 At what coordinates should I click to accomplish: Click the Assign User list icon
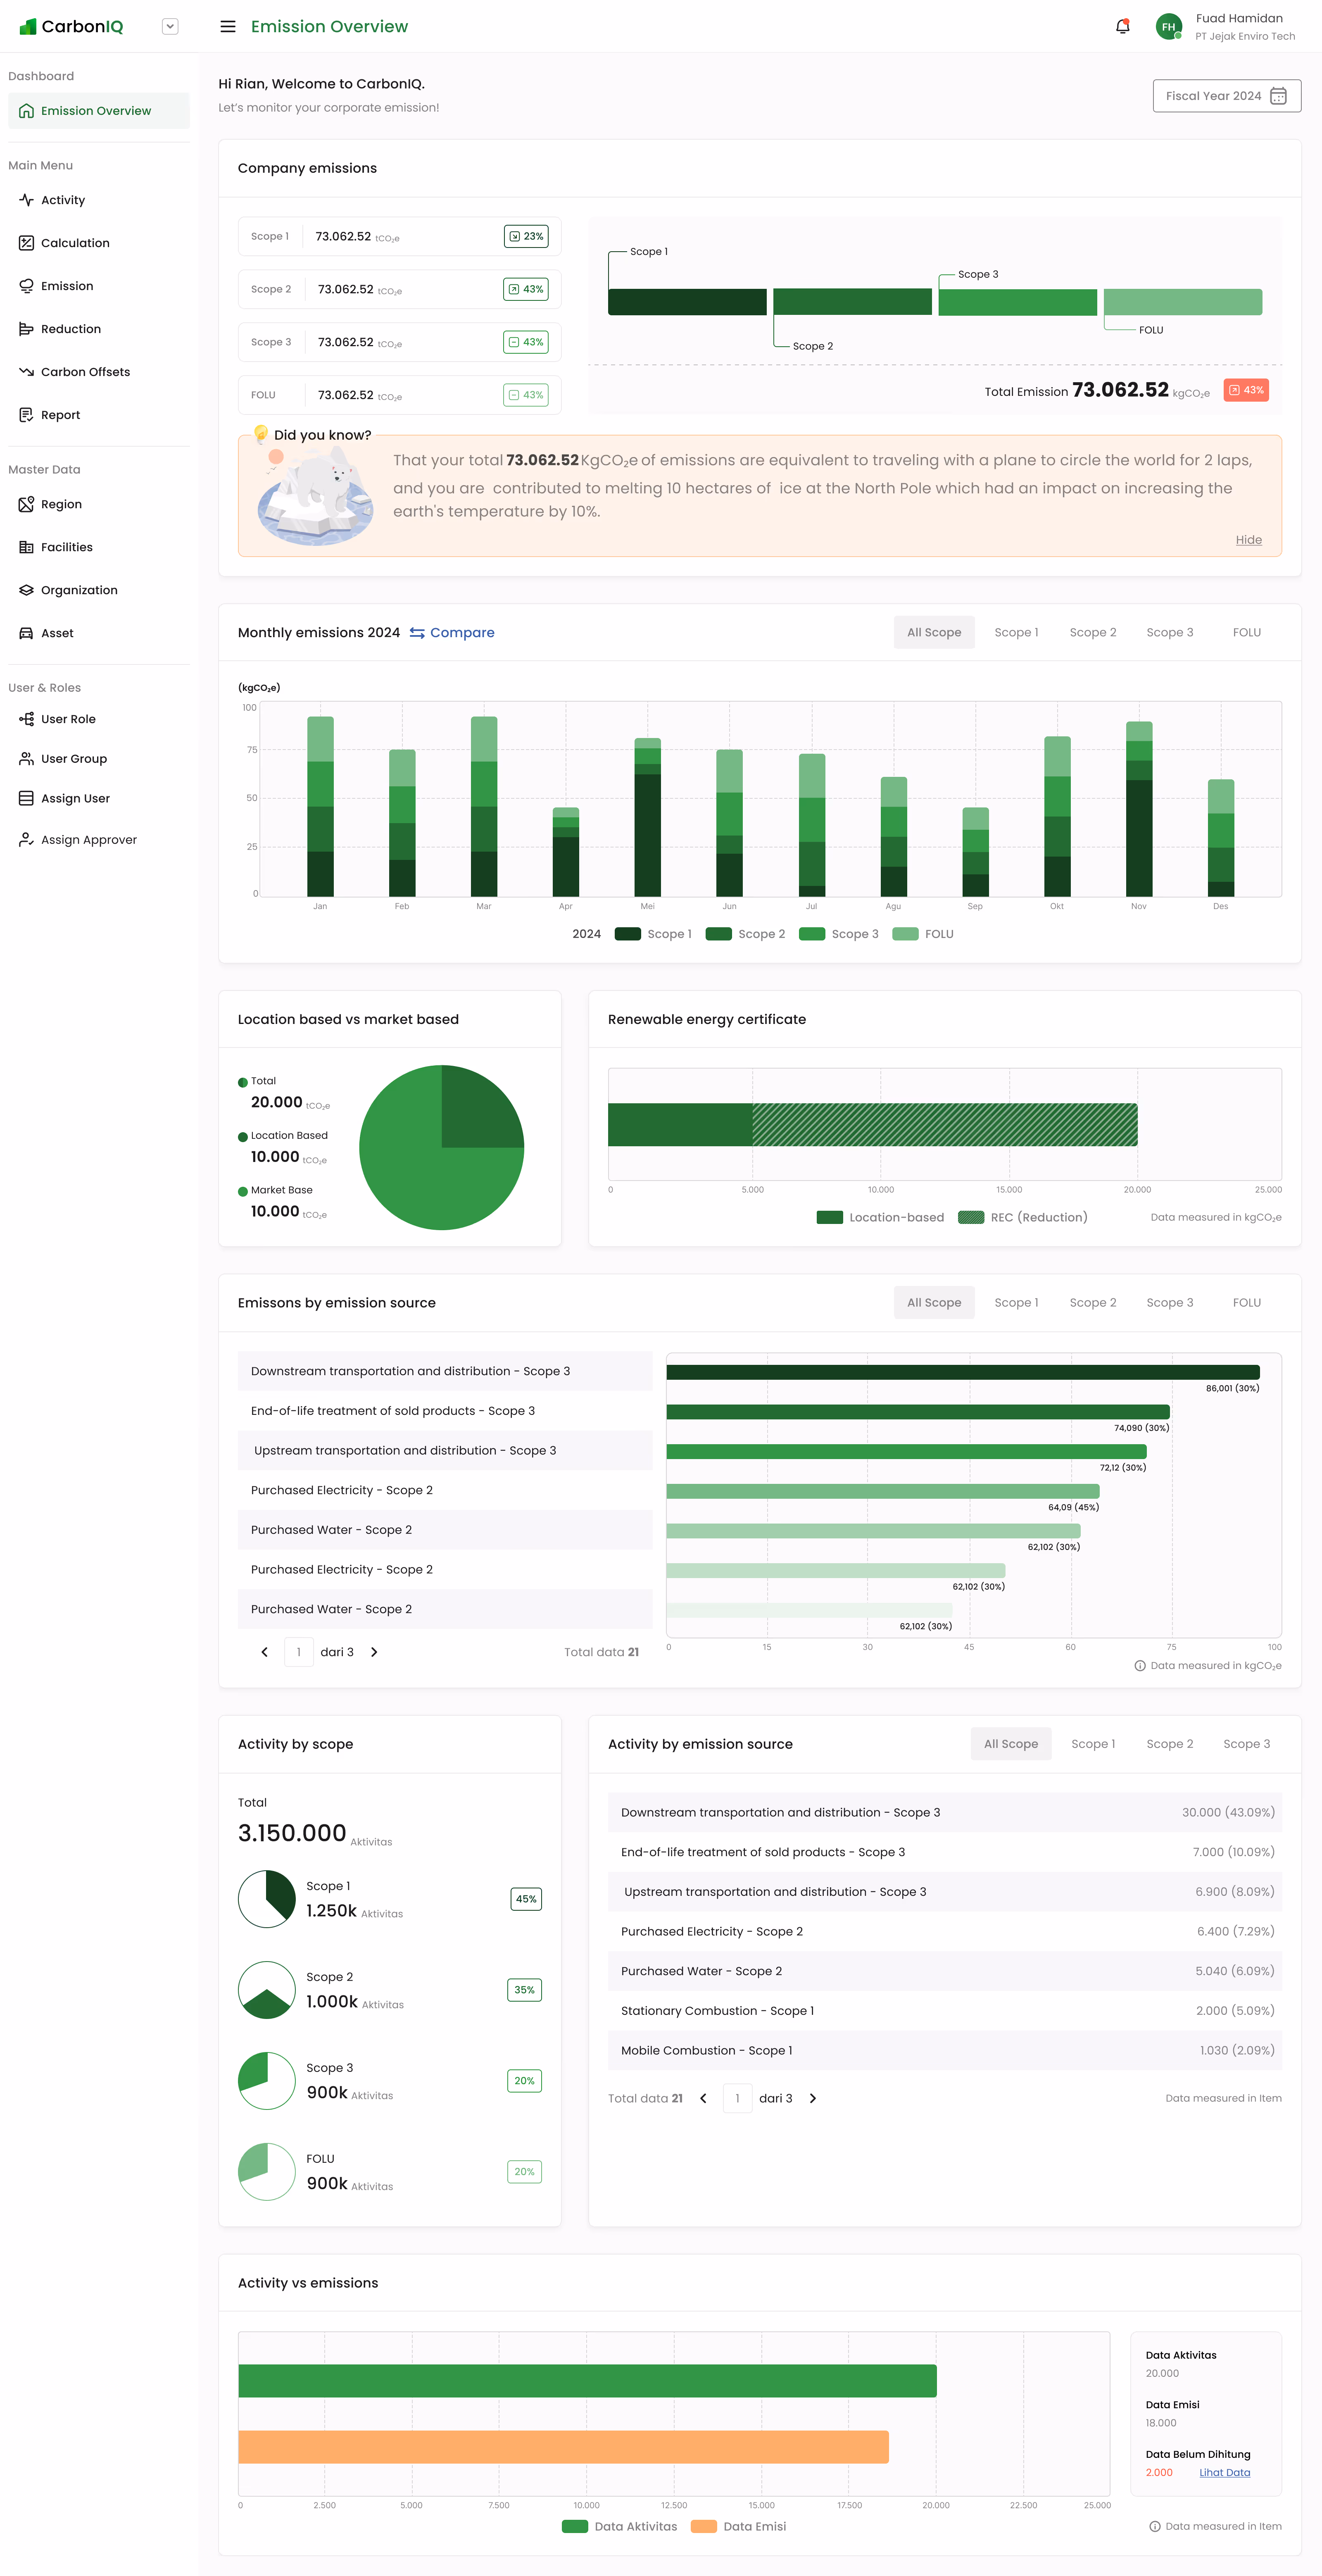point(26,798)
